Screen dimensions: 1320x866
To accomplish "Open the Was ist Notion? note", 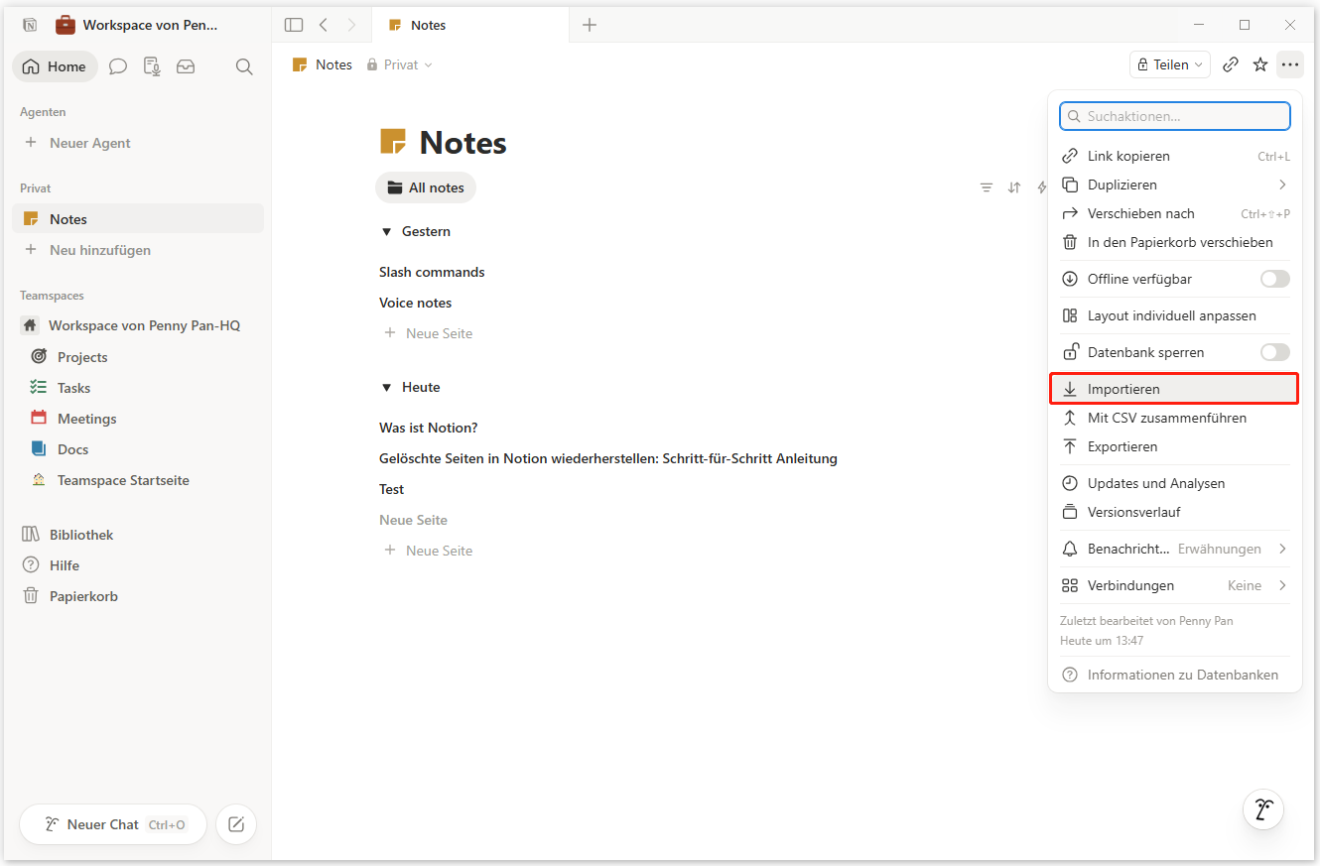I will (x=429, y=428).
